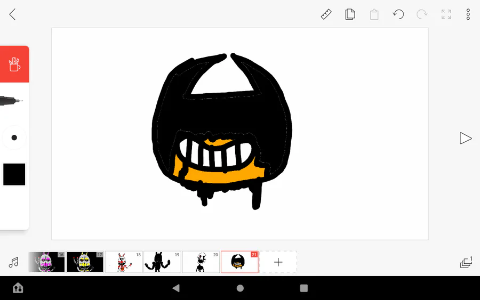The image size is (480, 300).
Task: Open the audio music note panel
Action: (x=13, y=262)
